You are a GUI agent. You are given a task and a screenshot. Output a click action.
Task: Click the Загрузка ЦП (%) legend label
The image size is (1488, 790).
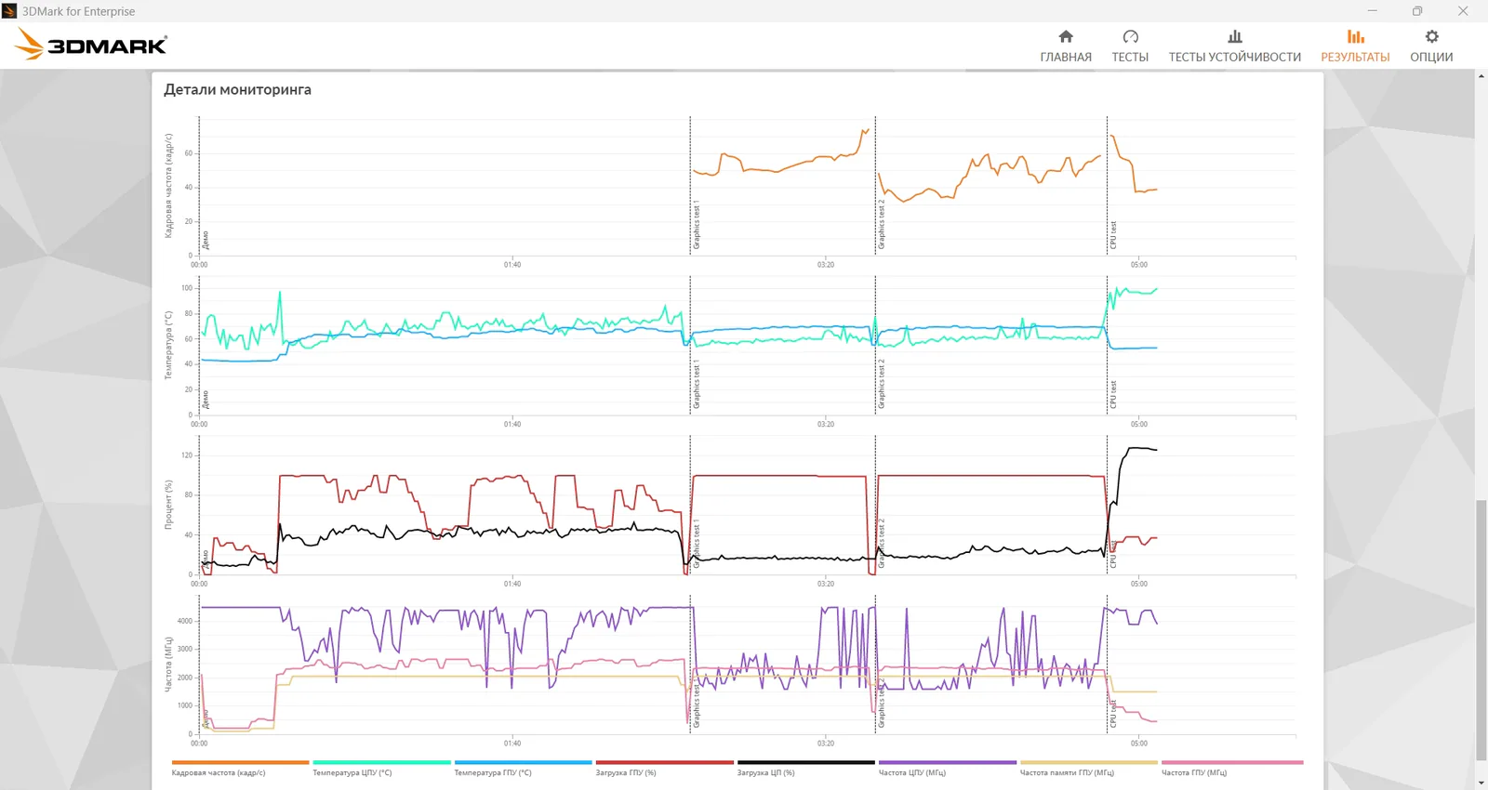point(765,772)
